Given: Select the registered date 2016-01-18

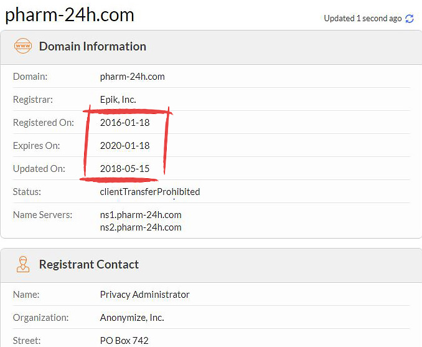Looking at the screenshot, I should click(x=124, y=123).
